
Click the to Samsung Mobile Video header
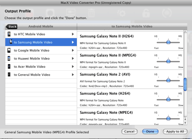[x=132, y=26]
